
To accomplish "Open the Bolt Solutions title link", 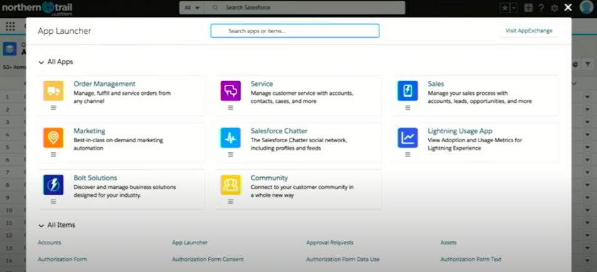I will [95, 178].
